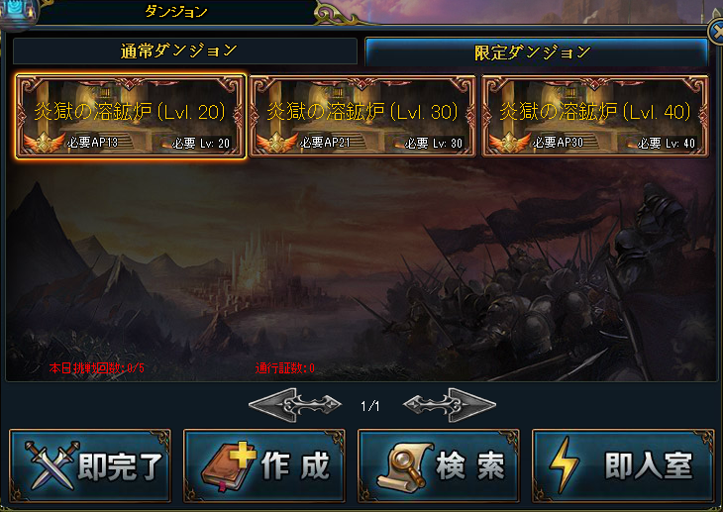
Task: Click winged emblem on Lvl. 40 dungeon
Action: (509, 142)
